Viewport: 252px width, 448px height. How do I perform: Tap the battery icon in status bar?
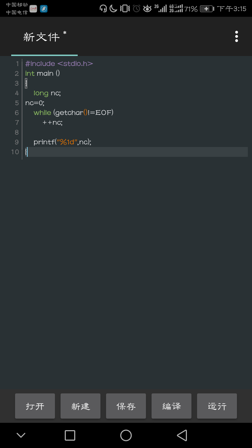pyautogui.click(x=207, y=9)
